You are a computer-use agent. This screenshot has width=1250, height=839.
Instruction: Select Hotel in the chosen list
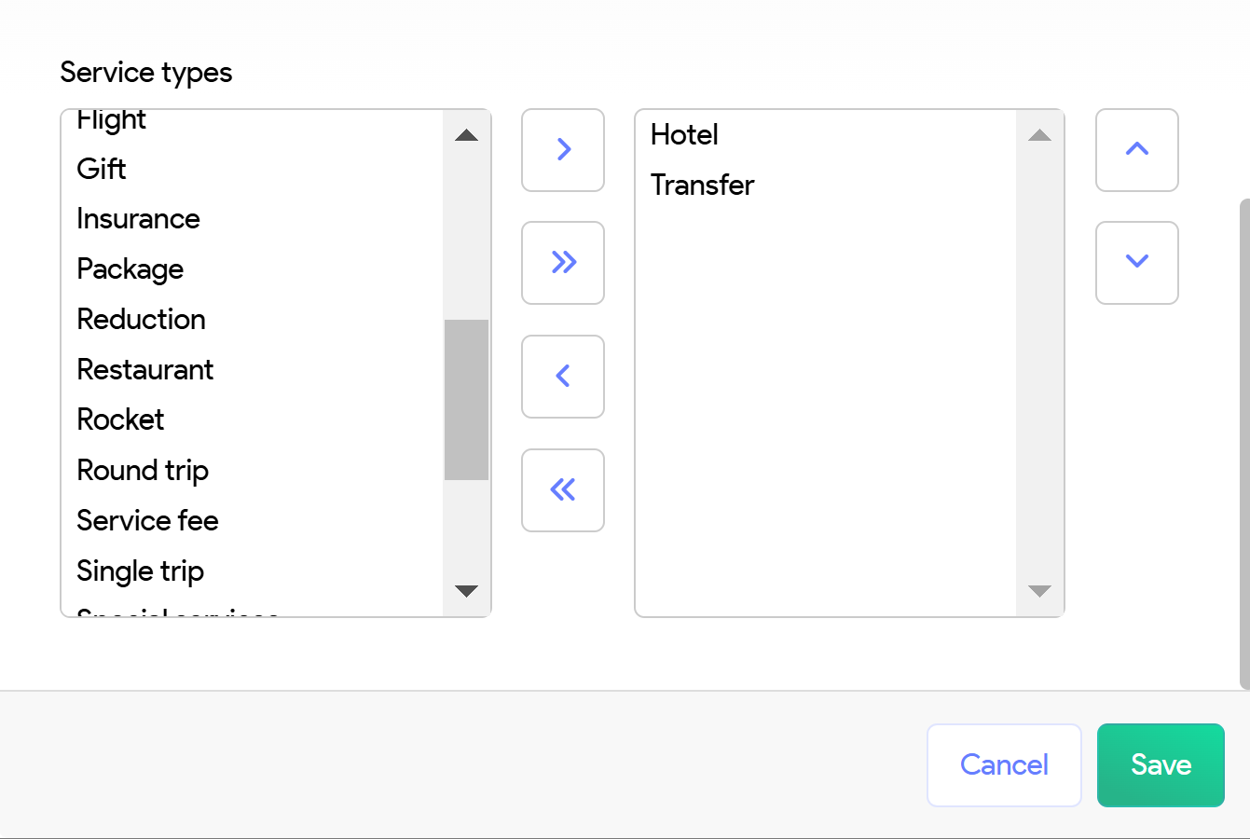[685, 135]
